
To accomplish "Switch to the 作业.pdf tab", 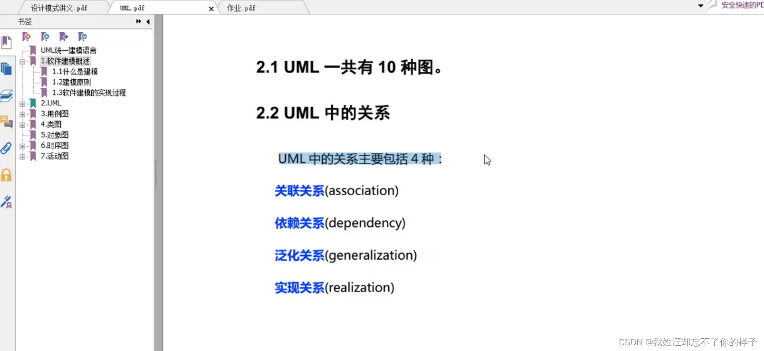I will pos(242,8).
